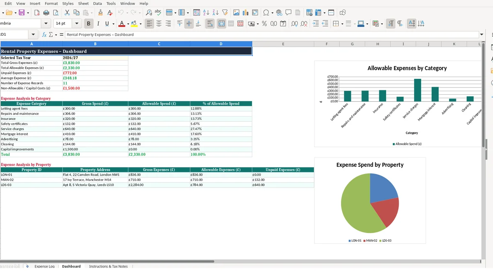
Task: Add a decimal place
Action: (x=295, y=24)
